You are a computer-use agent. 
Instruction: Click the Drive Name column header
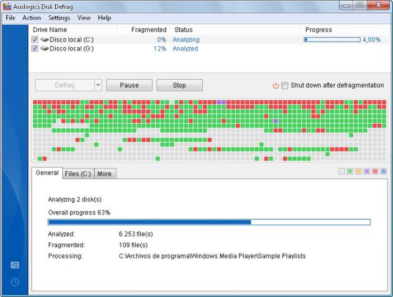tap(50, 30)
